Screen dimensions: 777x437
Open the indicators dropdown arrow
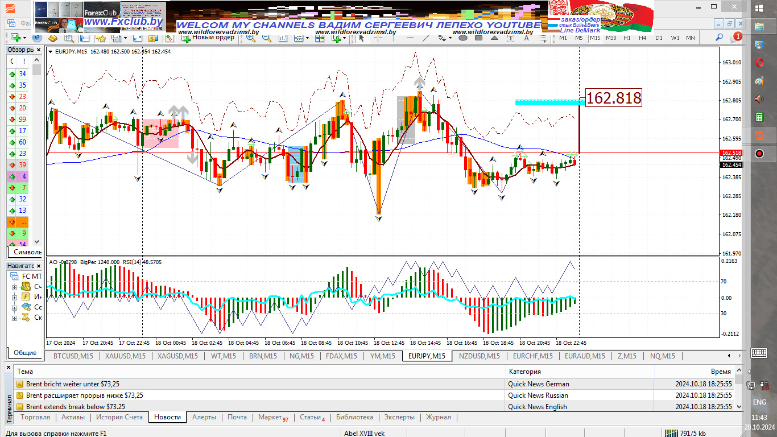[308, 38]
